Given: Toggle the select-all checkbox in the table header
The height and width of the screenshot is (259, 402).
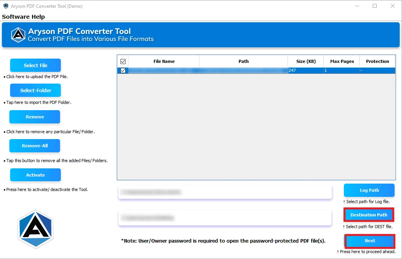Looking at the screenshot, I should (x=123, y=61).
